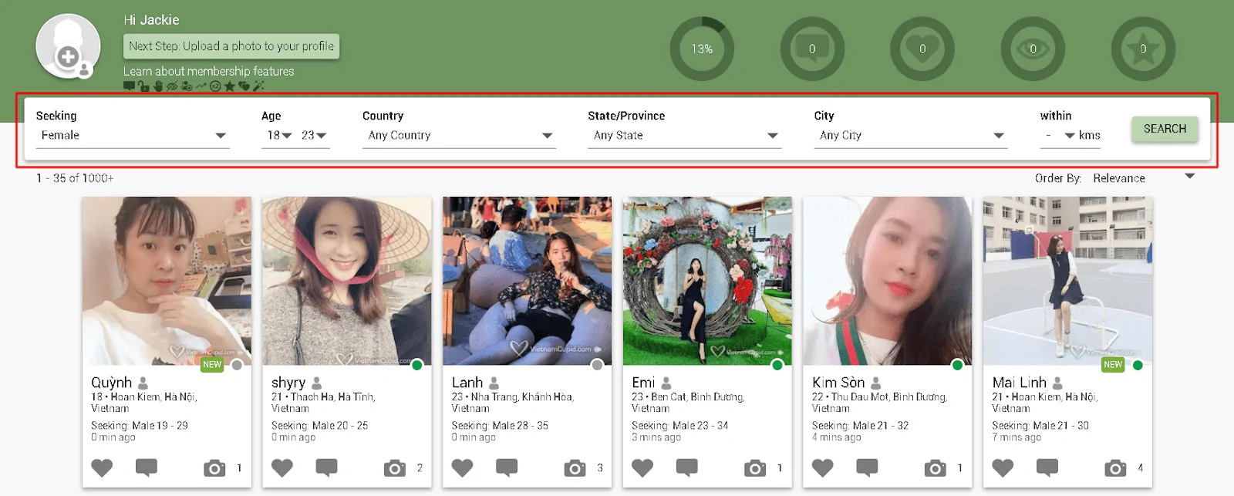Send message via Lanh's chat icon
This screenshot has width=1234, height=496.
point(507,467)
